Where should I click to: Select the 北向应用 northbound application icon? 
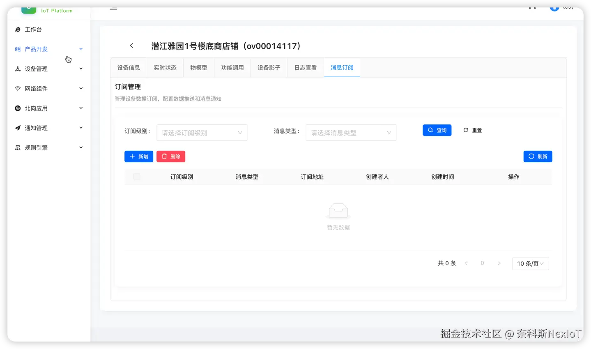[x=17, y=108]
